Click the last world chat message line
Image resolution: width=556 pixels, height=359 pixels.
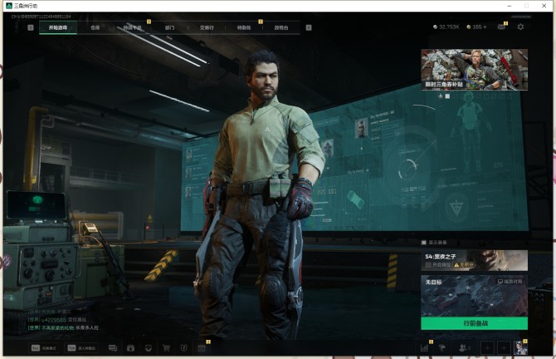coord(63,327)
